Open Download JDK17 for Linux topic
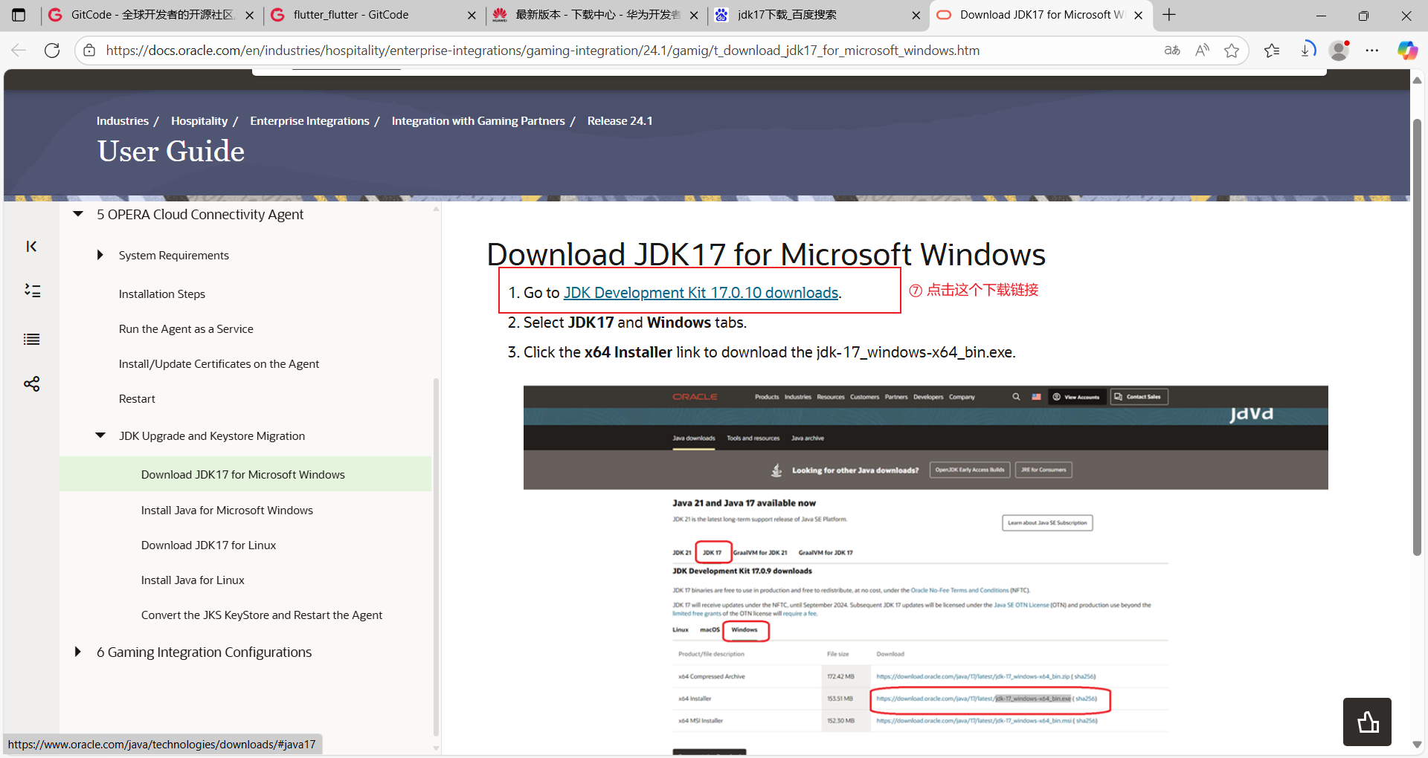The width and height of the screenshot is (1428, 758). pos(208,545)
